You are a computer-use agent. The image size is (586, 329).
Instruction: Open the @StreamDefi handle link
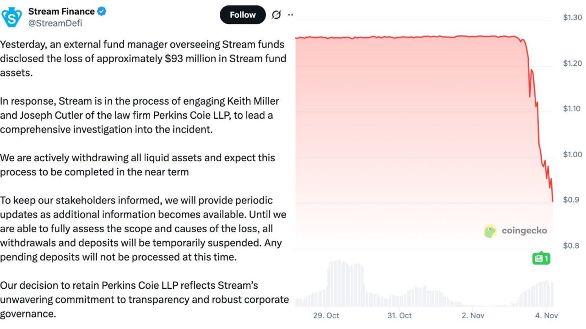(55, 23)
